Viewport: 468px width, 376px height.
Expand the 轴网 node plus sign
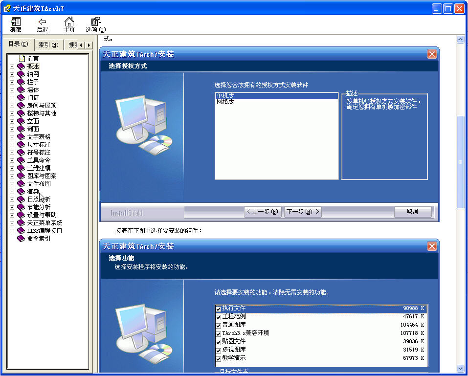(x=12, y=74)
